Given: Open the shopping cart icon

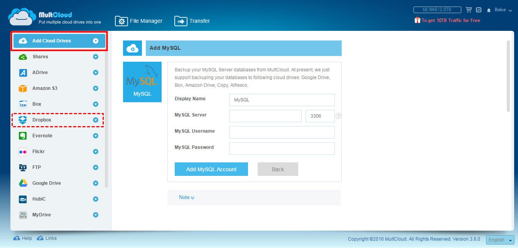Looking at the screenshot, I should (469, 10).
